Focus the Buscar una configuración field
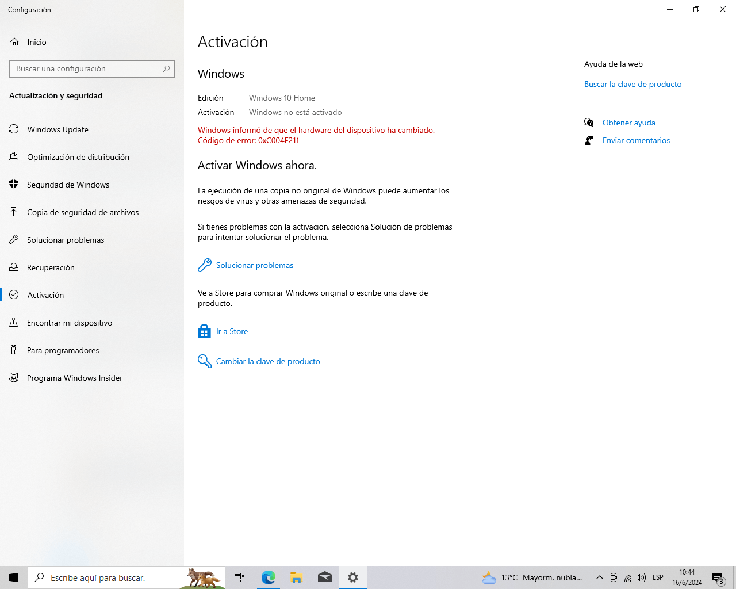The image size is (736, 589). (x=92, y=68)
